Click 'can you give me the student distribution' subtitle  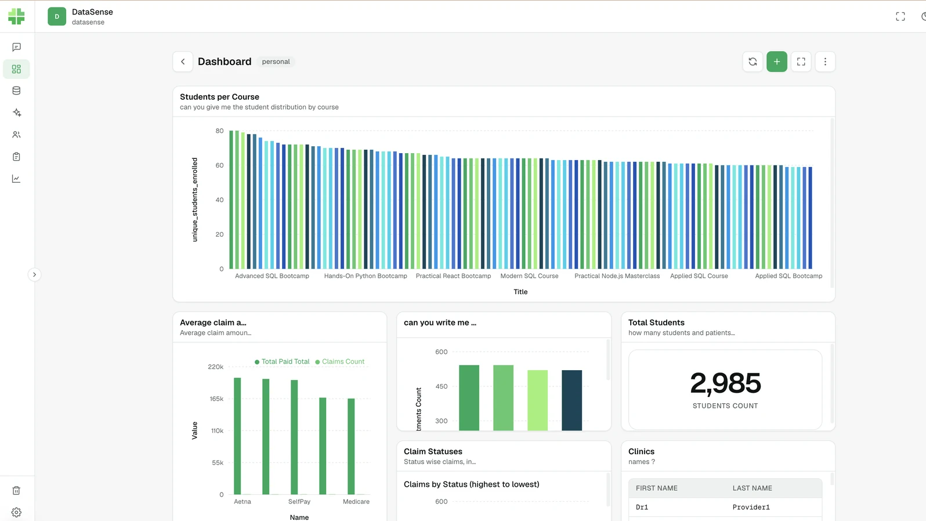pyautogui.click(x=259, y=107)
